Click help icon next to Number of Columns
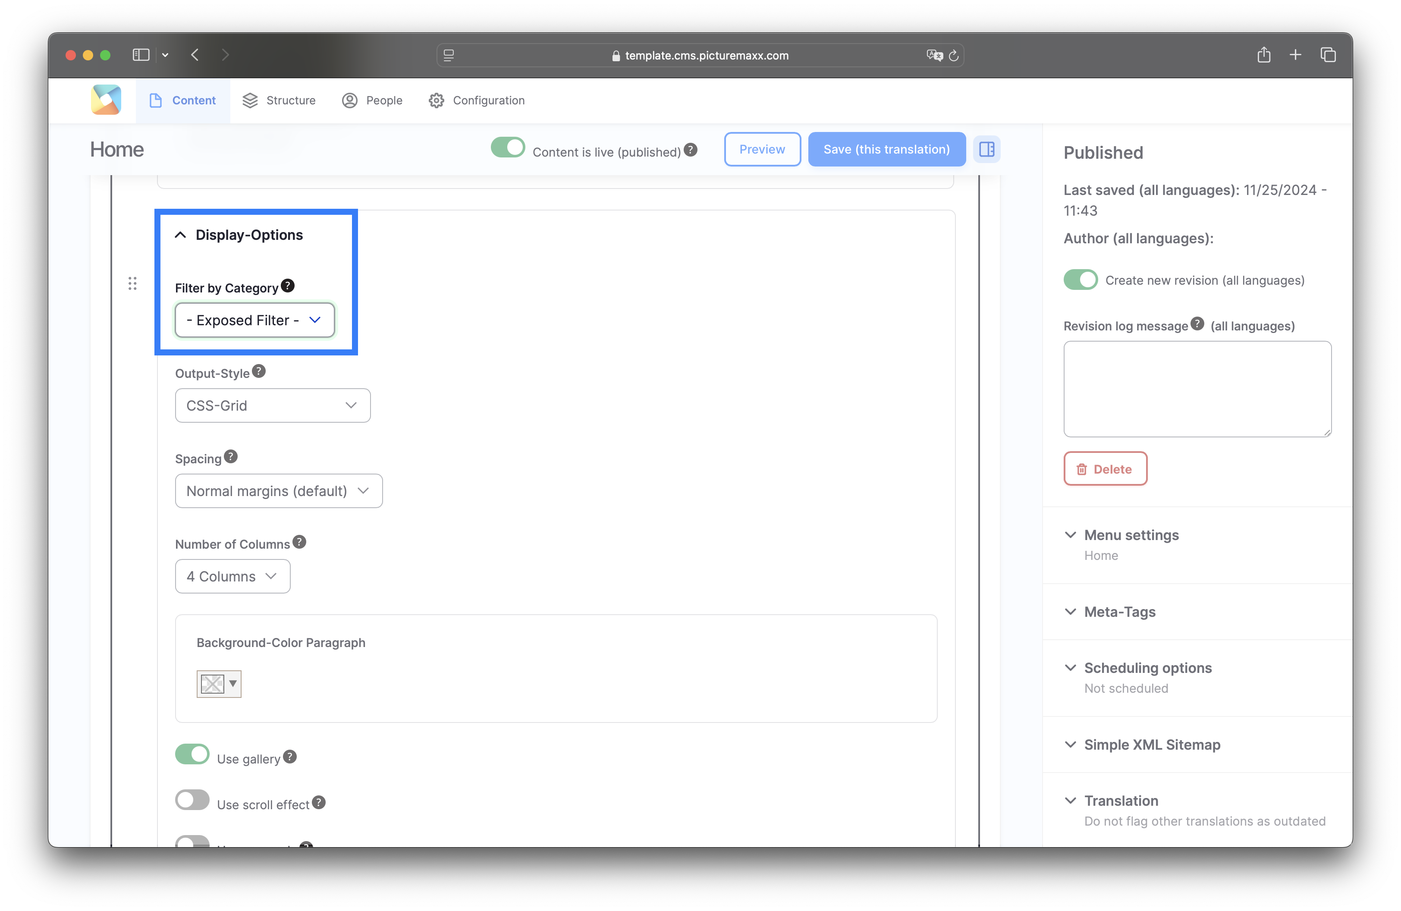The width and height of the screenshot is (1401, 911). 299,541
